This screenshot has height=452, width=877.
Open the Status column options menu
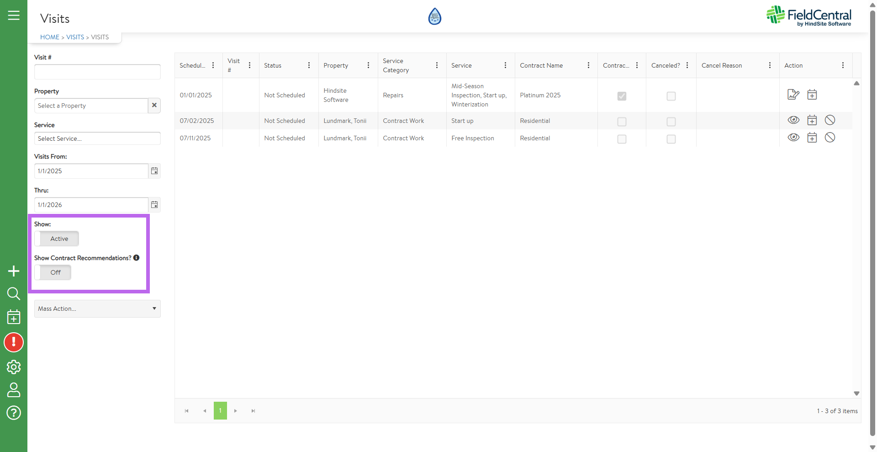309,65
